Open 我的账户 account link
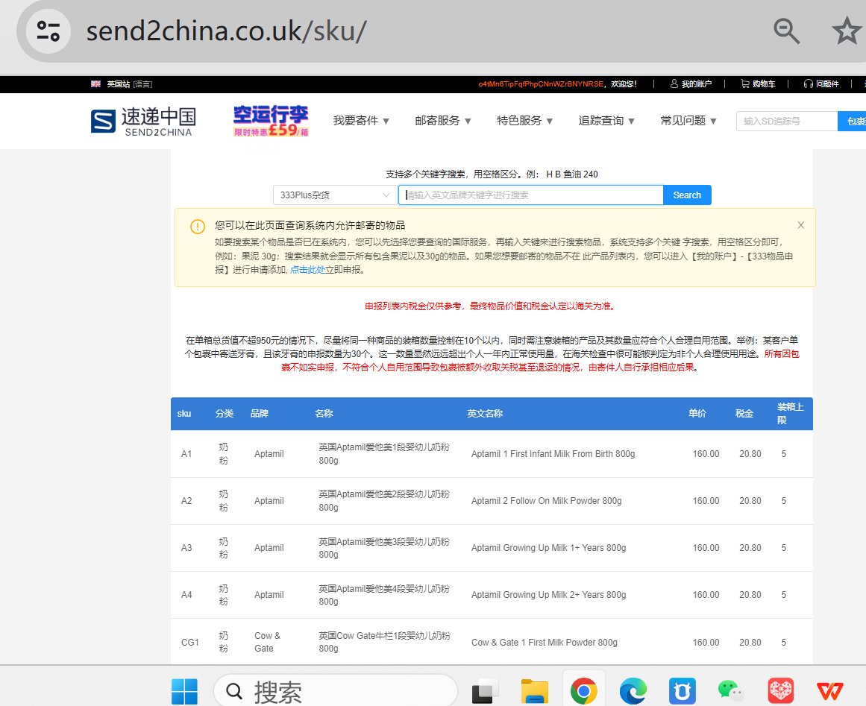 691,84
